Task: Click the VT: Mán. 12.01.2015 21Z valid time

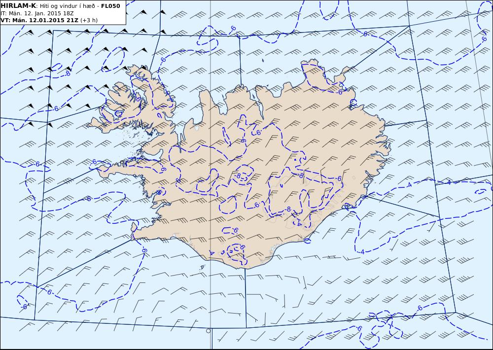Action: click(39, 20)
